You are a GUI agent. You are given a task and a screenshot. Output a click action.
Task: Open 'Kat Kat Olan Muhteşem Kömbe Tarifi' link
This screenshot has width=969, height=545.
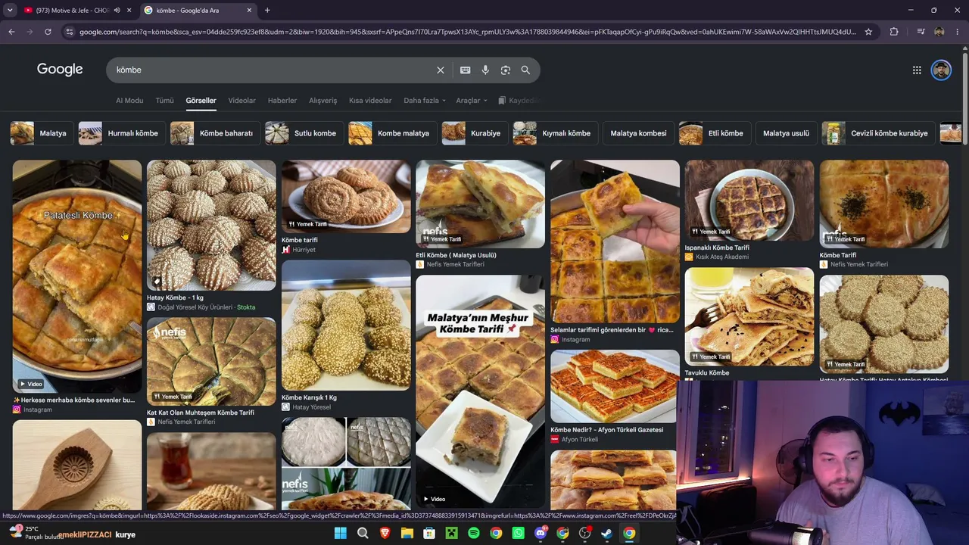coord(201,413)
